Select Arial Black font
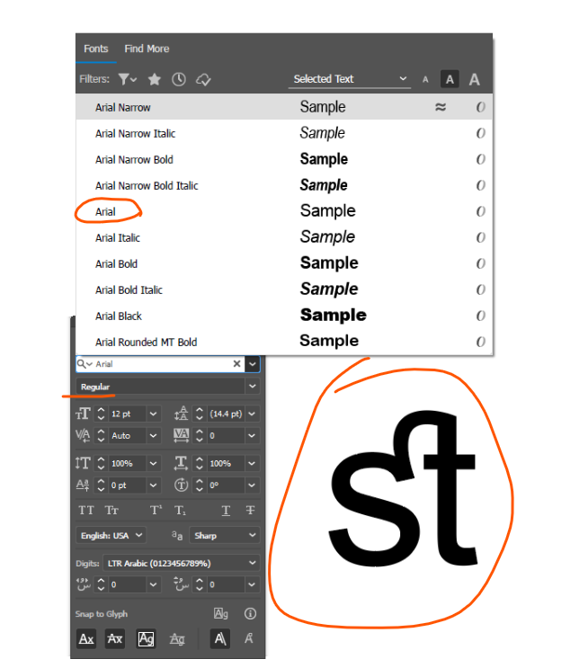This screenshot has height=668, width=588. 284,316
